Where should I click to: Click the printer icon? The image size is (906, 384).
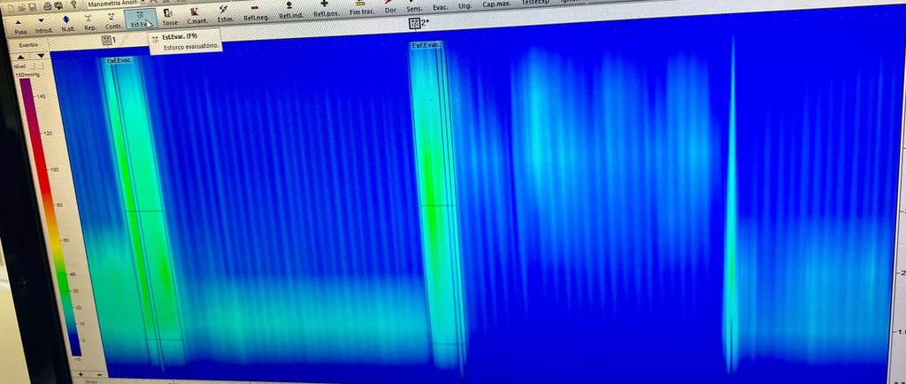[x=48, y=6]
